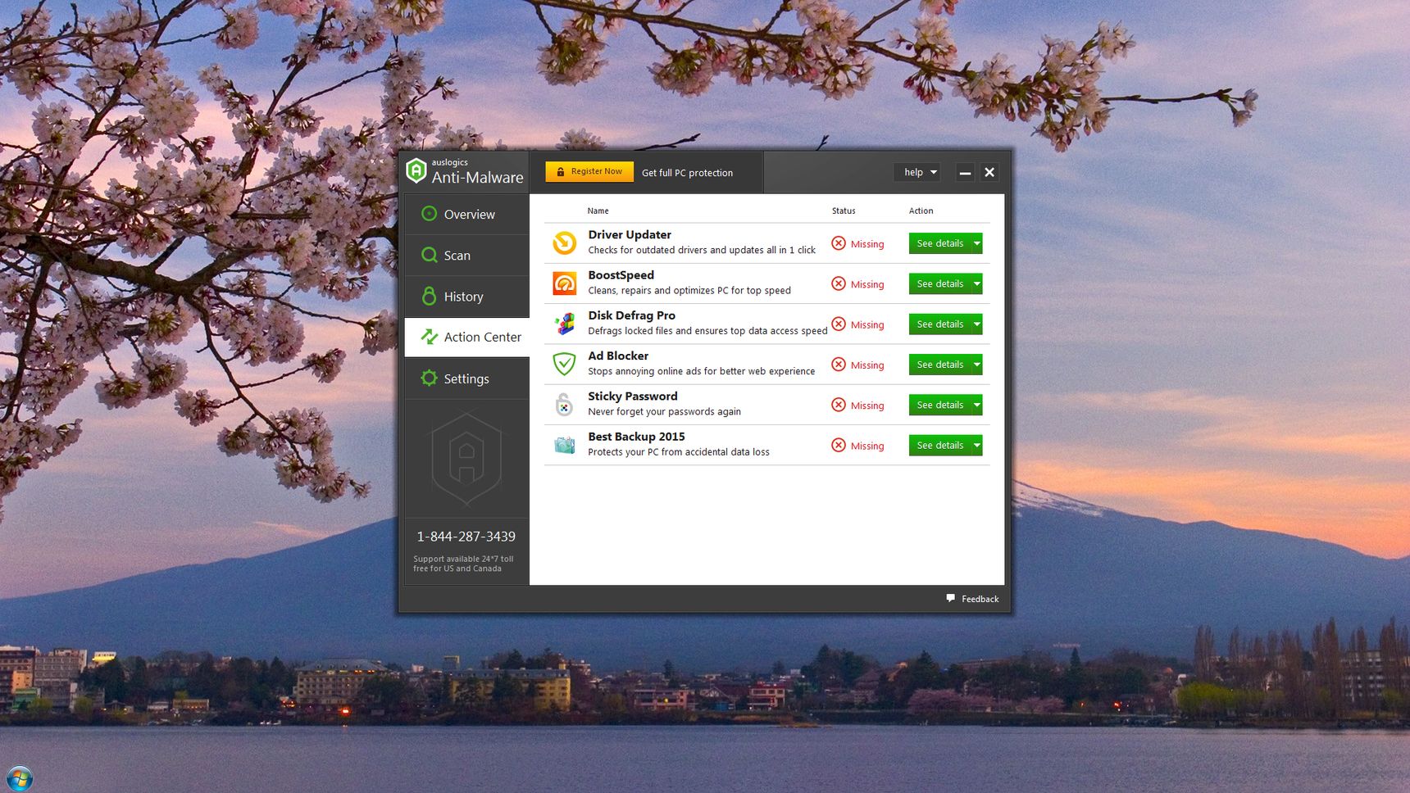Click the Feedback speech bubble icon

click(x=951, y=598)
